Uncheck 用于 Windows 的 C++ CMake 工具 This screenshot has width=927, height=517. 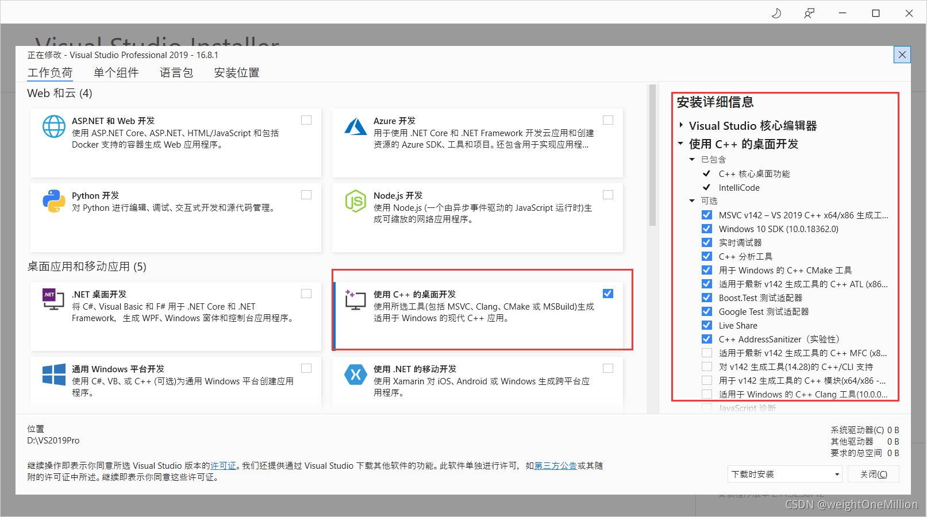pos(707,270)
